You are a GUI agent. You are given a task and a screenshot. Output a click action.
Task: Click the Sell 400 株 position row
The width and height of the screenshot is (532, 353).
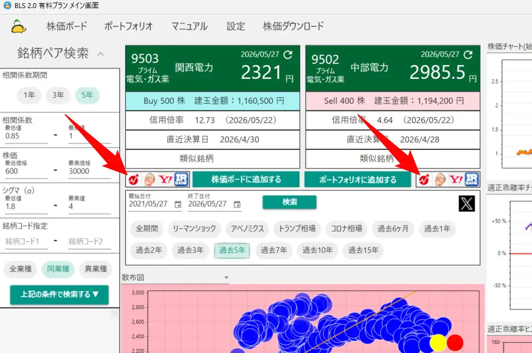tap(393, 101)
